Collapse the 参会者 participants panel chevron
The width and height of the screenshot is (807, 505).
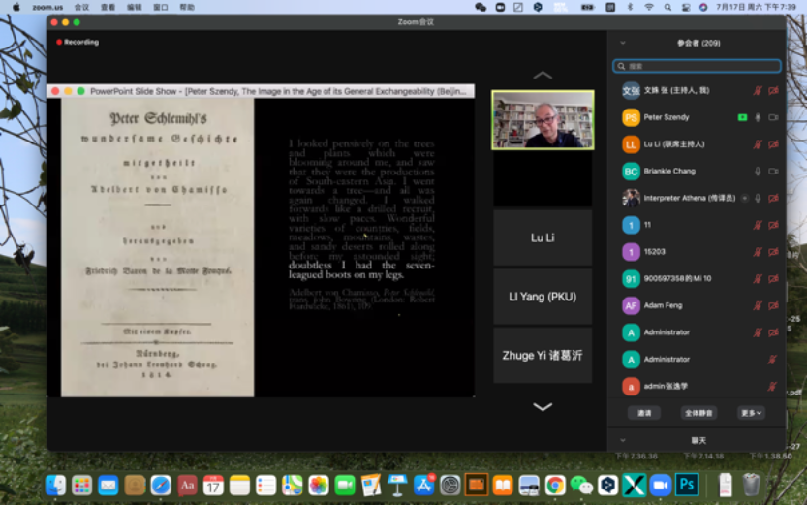pyautogui.click(x=623, y=43)
